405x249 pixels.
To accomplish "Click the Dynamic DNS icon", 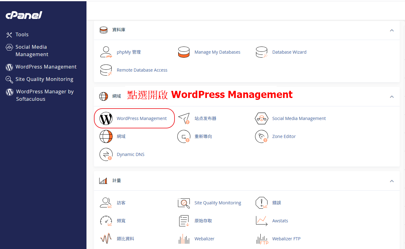I will coord(106,154).
